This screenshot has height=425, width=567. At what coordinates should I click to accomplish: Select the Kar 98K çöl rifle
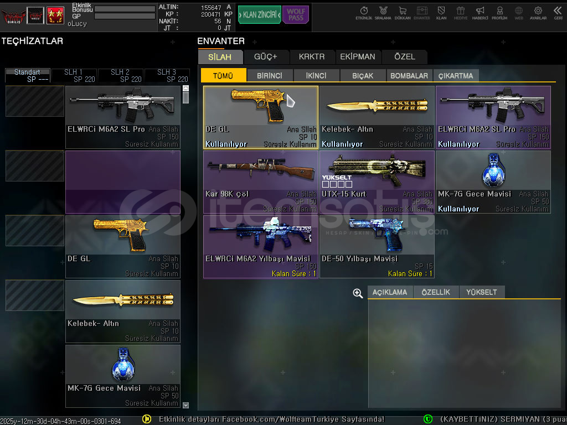pyautogui.click(x=261, y=182)
